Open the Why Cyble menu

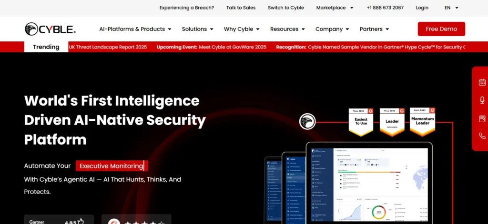point(242,29)
